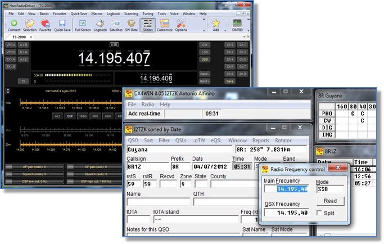
Task: Switch to CW mode
Action: [x=205, y=45]
